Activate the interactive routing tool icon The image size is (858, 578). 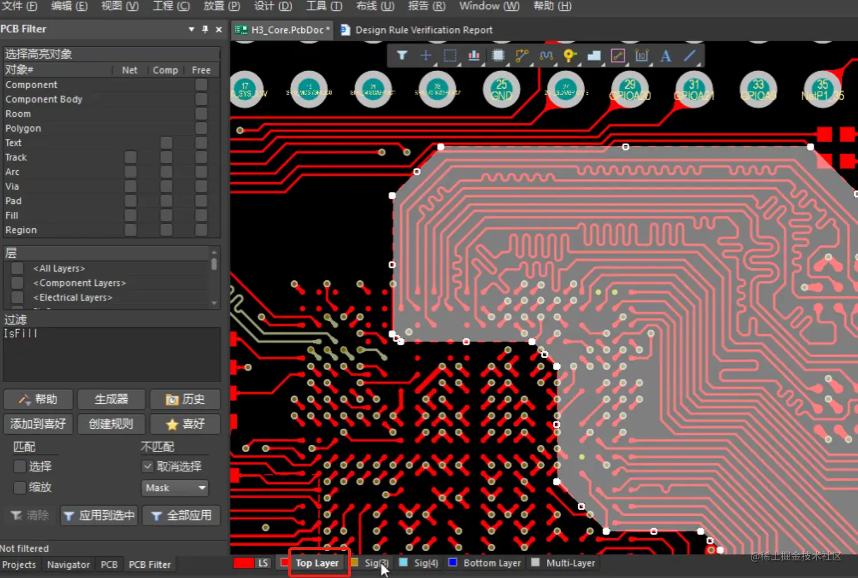point(522,55)
